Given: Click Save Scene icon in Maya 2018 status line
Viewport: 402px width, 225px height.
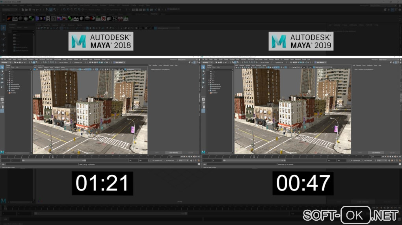Looking at the screenshot, I should (x=20, y=62).
